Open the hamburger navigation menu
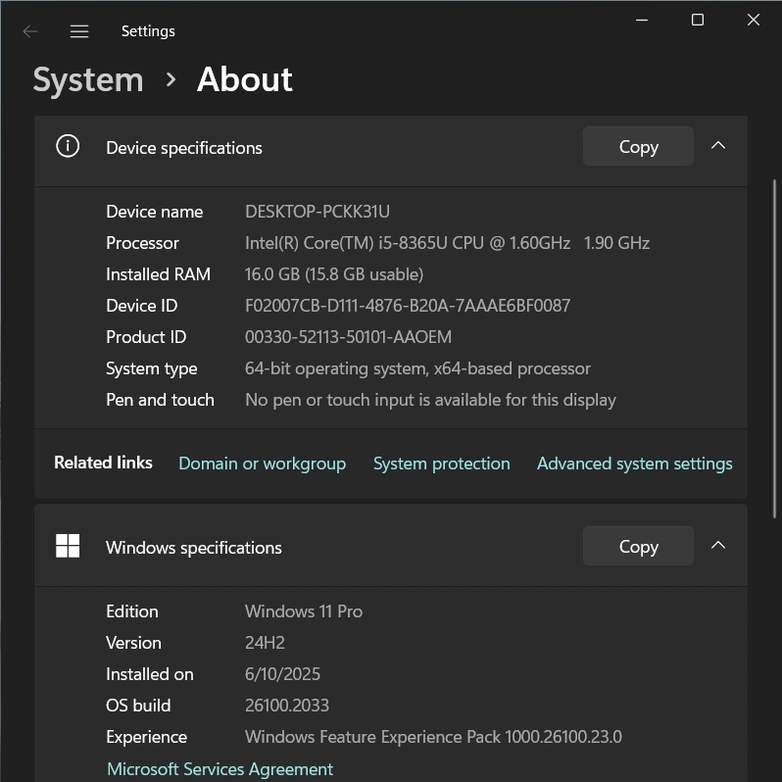The width and height of the screenshot is (782, 782). [x=79, y=31]
